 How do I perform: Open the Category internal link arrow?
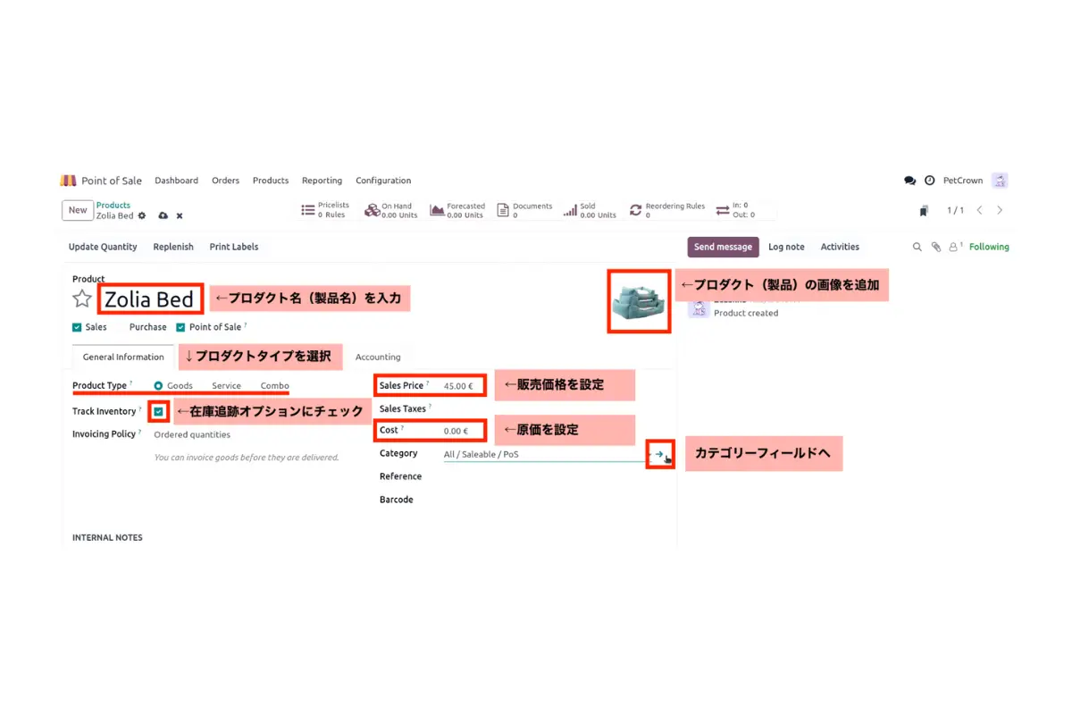[x=660, y=455]
